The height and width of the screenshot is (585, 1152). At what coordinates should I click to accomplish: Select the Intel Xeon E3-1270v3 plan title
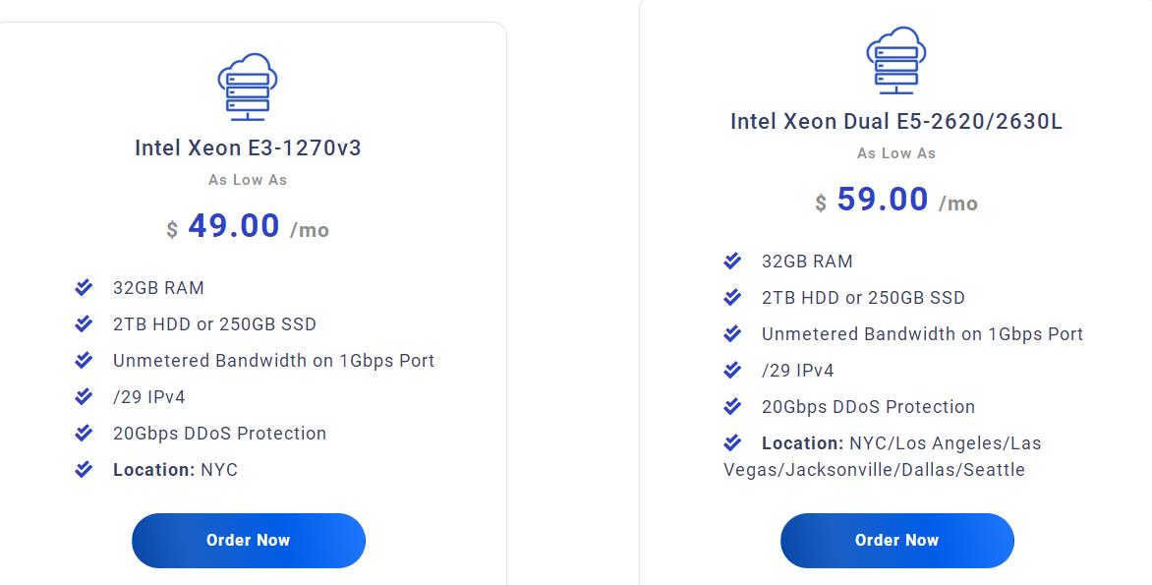tap(248, 148)
